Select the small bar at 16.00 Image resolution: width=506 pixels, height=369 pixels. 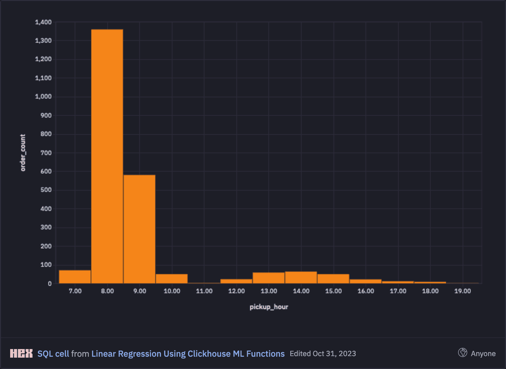point(366,281)
